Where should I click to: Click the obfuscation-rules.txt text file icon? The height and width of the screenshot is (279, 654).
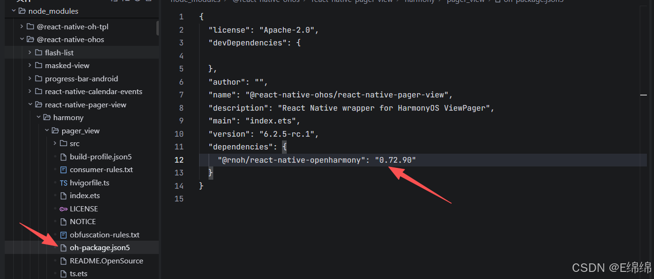(x=64, y=235)
